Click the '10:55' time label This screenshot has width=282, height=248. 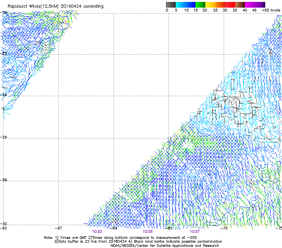97,232
